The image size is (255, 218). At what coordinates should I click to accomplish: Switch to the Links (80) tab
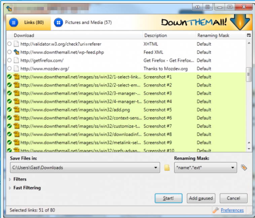(29, 23)
